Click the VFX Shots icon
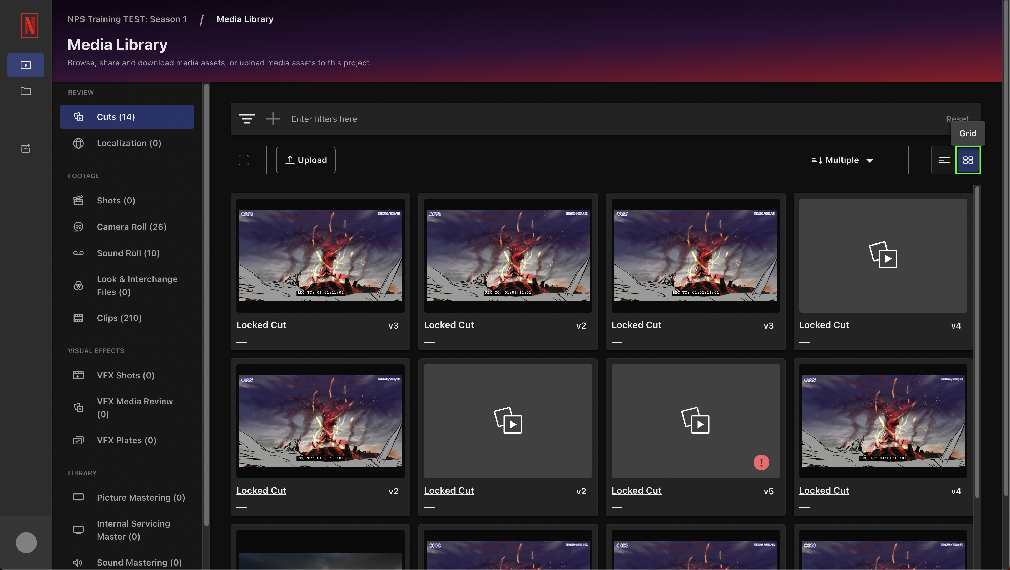This screenshot has height=570, width=1010. click(x=78, y=375)
